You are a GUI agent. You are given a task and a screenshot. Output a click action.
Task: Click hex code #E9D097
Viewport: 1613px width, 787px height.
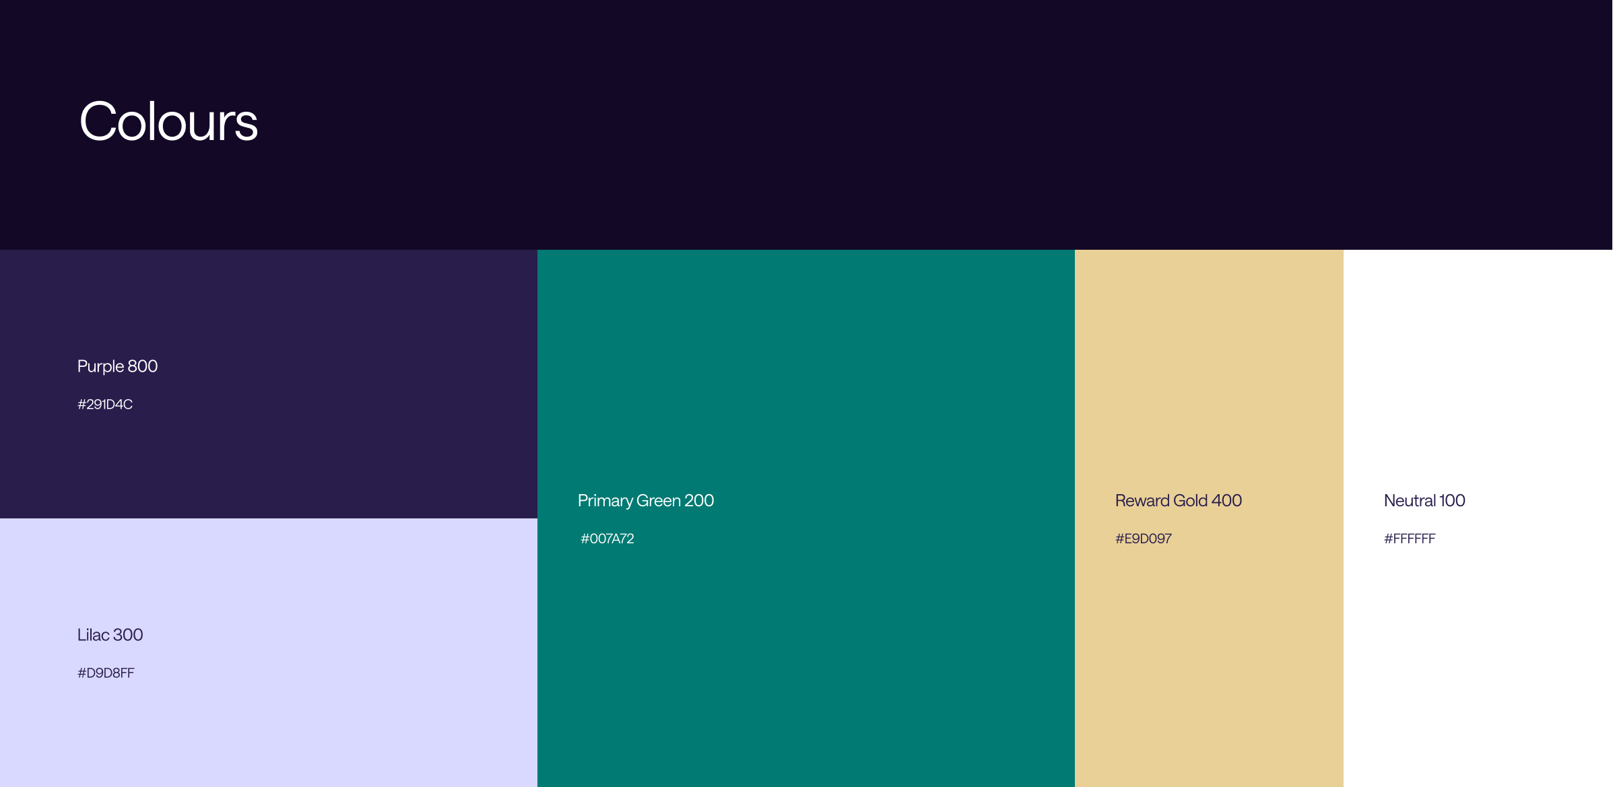pos(1143,539)
